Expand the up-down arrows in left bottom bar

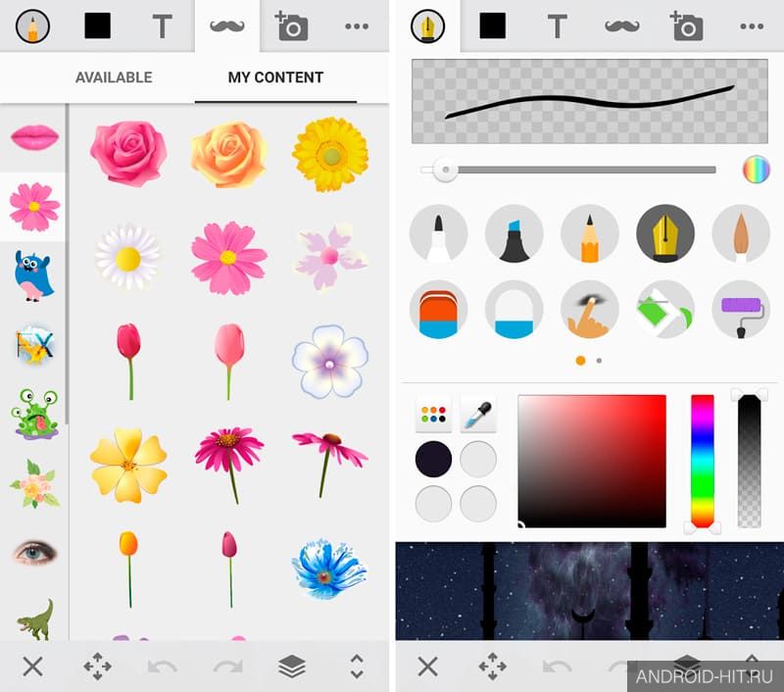[x=357, y=666]
